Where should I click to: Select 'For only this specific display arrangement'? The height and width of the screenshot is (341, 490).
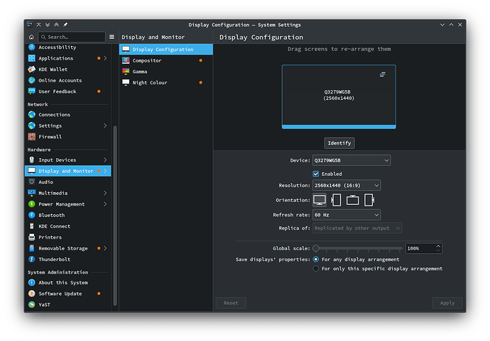point(316,269)
